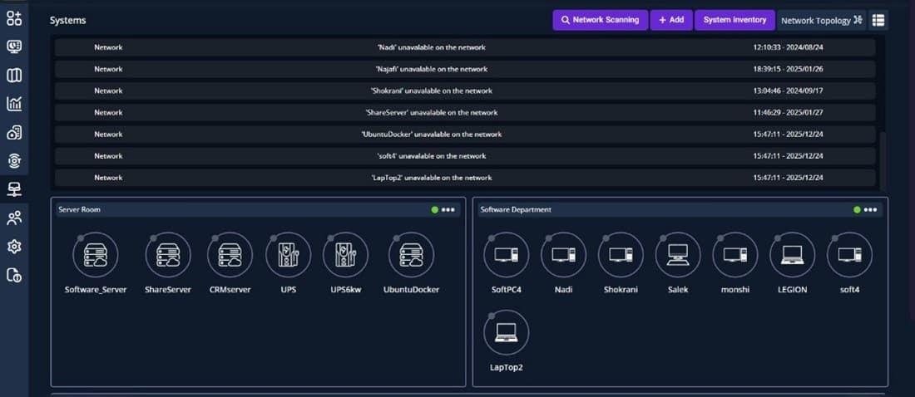Image resolution: width=915 pixels, height=397 pixels.
Task: Click timestamp 18:39:15 - 2025/01/26
Action: 789,69
